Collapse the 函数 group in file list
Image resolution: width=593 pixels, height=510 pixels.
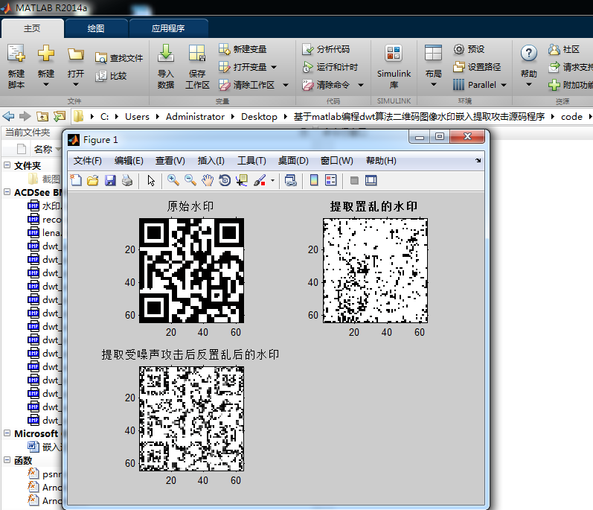click(x=7, y=459)
